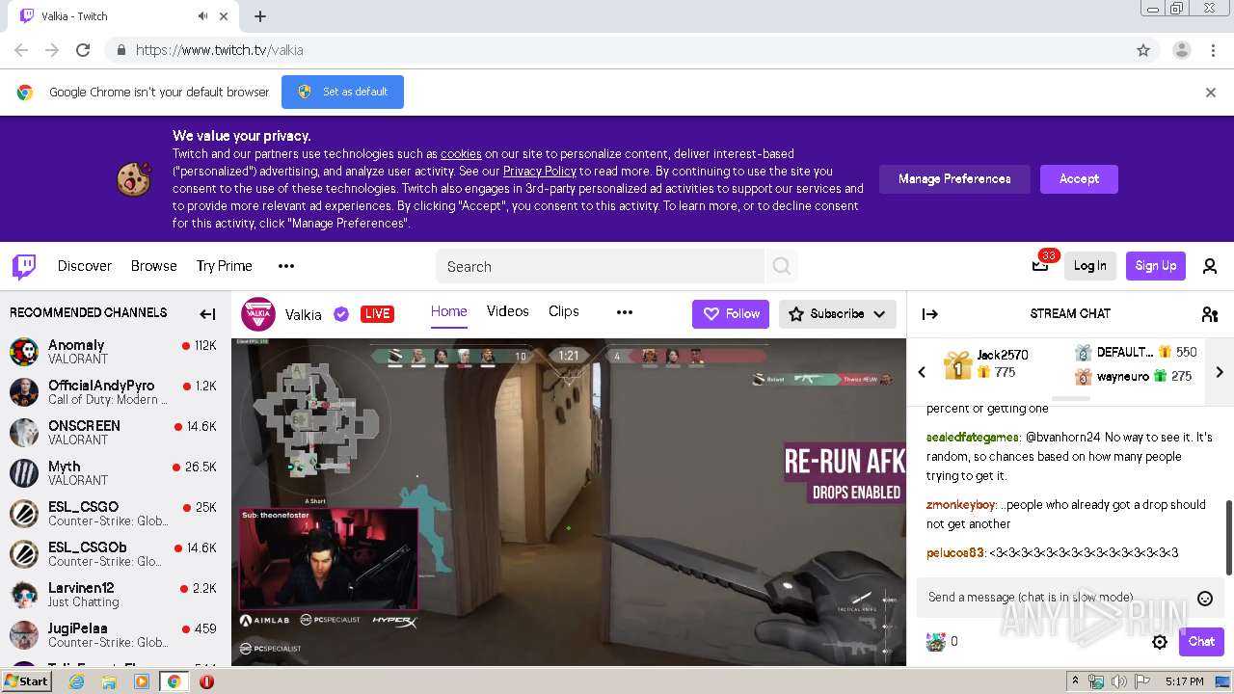
Task: Open Manage Preferences for cookies
Action: 954,179
